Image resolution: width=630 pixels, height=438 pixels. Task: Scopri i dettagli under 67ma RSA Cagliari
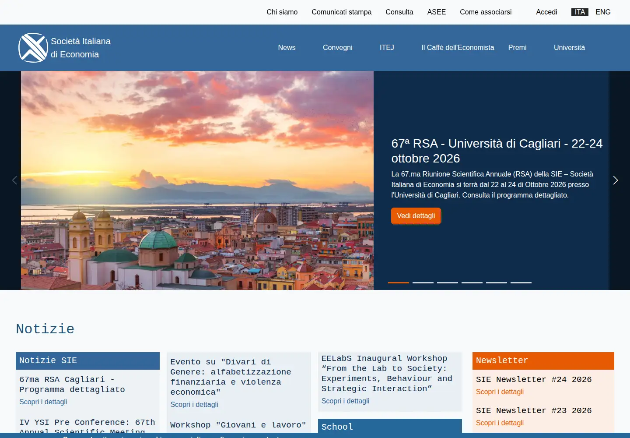(x=43, y=402)
